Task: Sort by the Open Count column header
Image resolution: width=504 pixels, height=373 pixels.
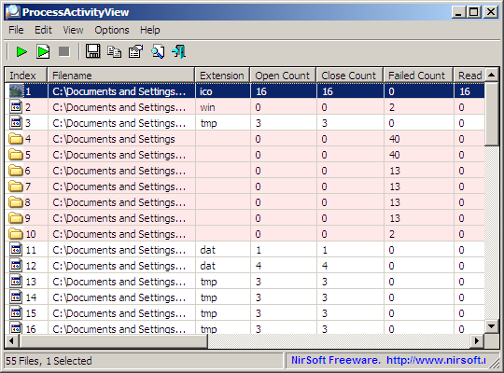Action: (x=283, y=76)
